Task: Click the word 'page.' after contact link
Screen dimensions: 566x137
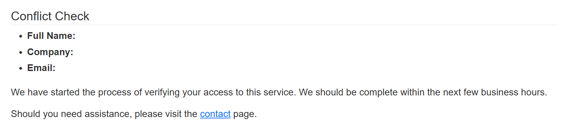Action: [245, 114]
